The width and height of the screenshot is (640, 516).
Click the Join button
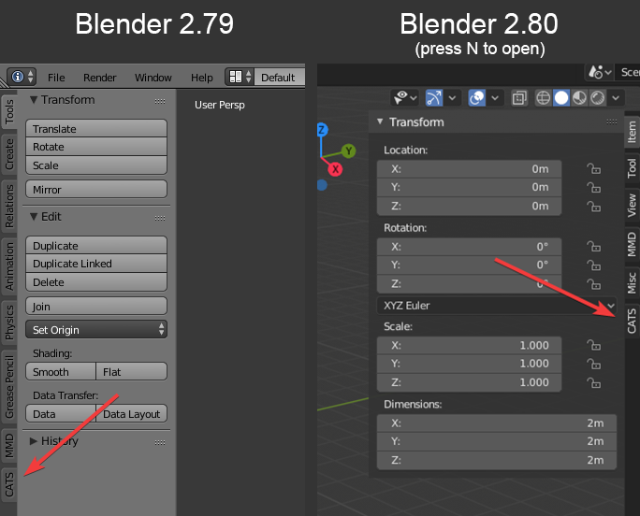click(x=96, y=306)
